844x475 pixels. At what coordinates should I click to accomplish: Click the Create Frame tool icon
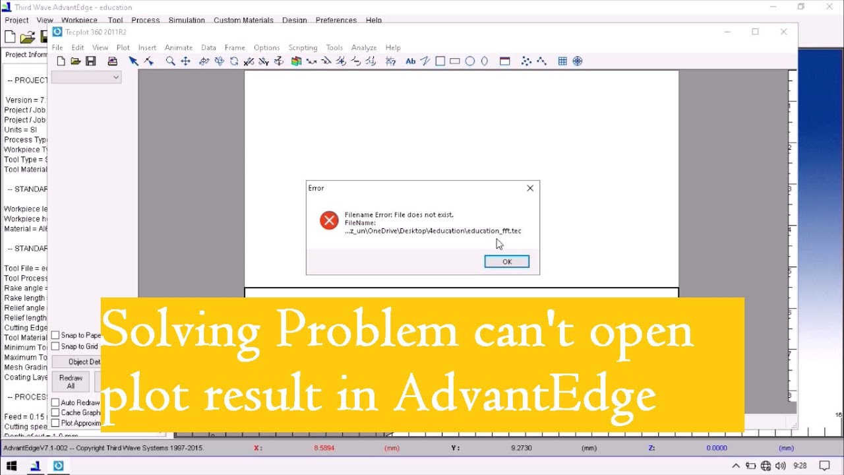point(505,61)
